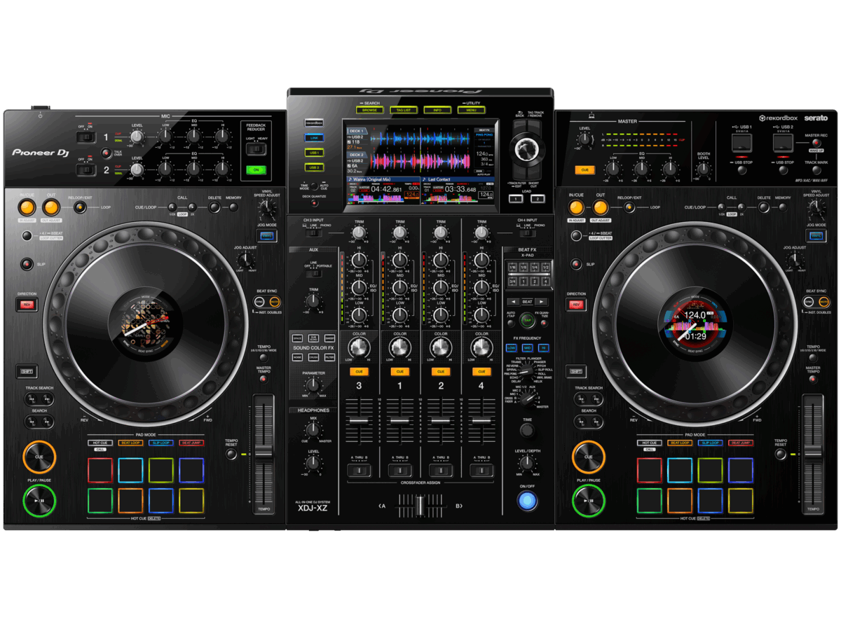
Task: Click LOAD 1 button
Action: (x=517, y=199)
